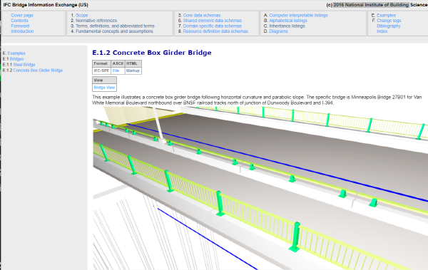Open Computer interpretable listings annex
Viewport: 428px width, 270px height.
pyautogui.click(x=298, y=15)
